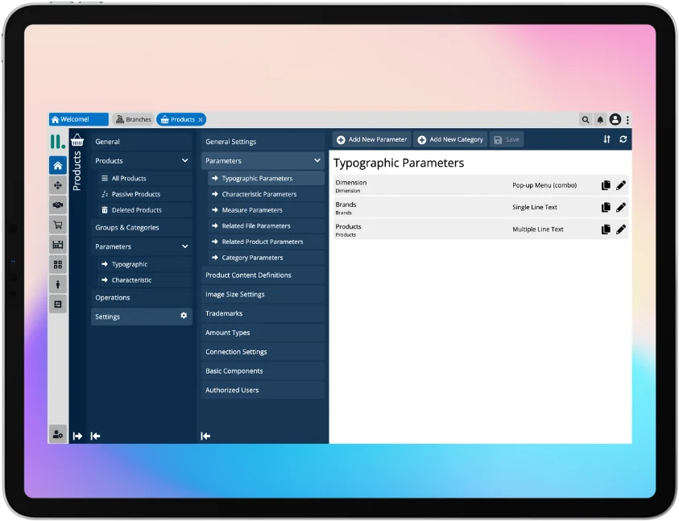The image size is (679, 521).
Task: Click the refresh icon above Typographic Parameters
Action: tap(622, 139)
